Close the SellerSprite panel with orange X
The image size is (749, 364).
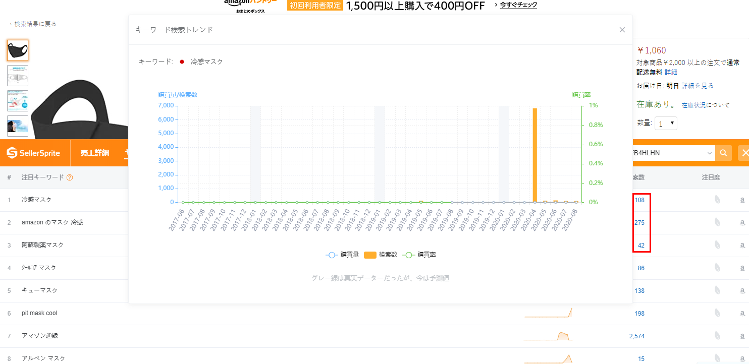click(744, 153)
